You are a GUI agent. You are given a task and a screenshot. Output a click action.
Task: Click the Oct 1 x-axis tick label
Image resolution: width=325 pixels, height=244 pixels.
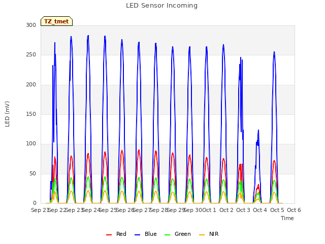pyautogui.click(x=209, y=210)
